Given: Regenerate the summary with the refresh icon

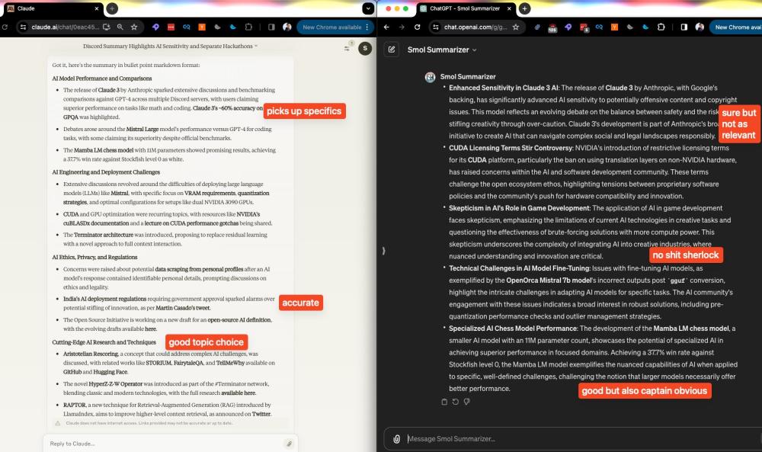Looking at the screenshot, I should 455,402.
